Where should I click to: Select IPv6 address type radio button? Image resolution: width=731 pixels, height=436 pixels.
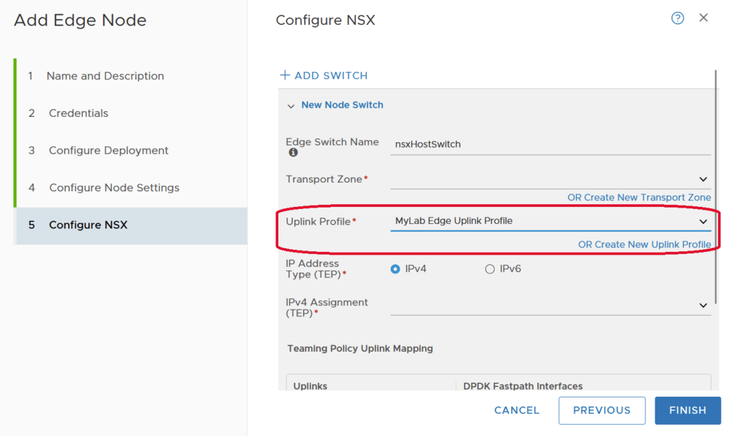pos(490,269)
